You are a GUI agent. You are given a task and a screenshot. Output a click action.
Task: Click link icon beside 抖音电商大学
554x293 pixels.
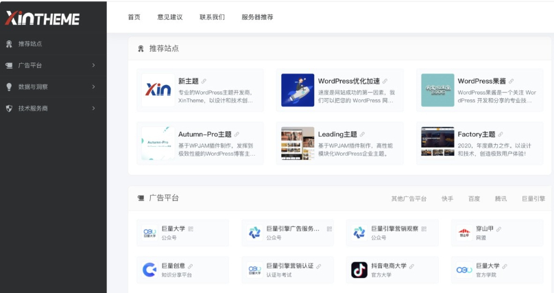[411, 266]
